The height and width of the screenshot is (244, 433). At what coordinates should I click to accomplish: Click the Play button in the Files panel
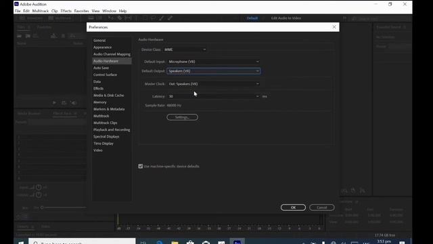[x=54, y=102]
